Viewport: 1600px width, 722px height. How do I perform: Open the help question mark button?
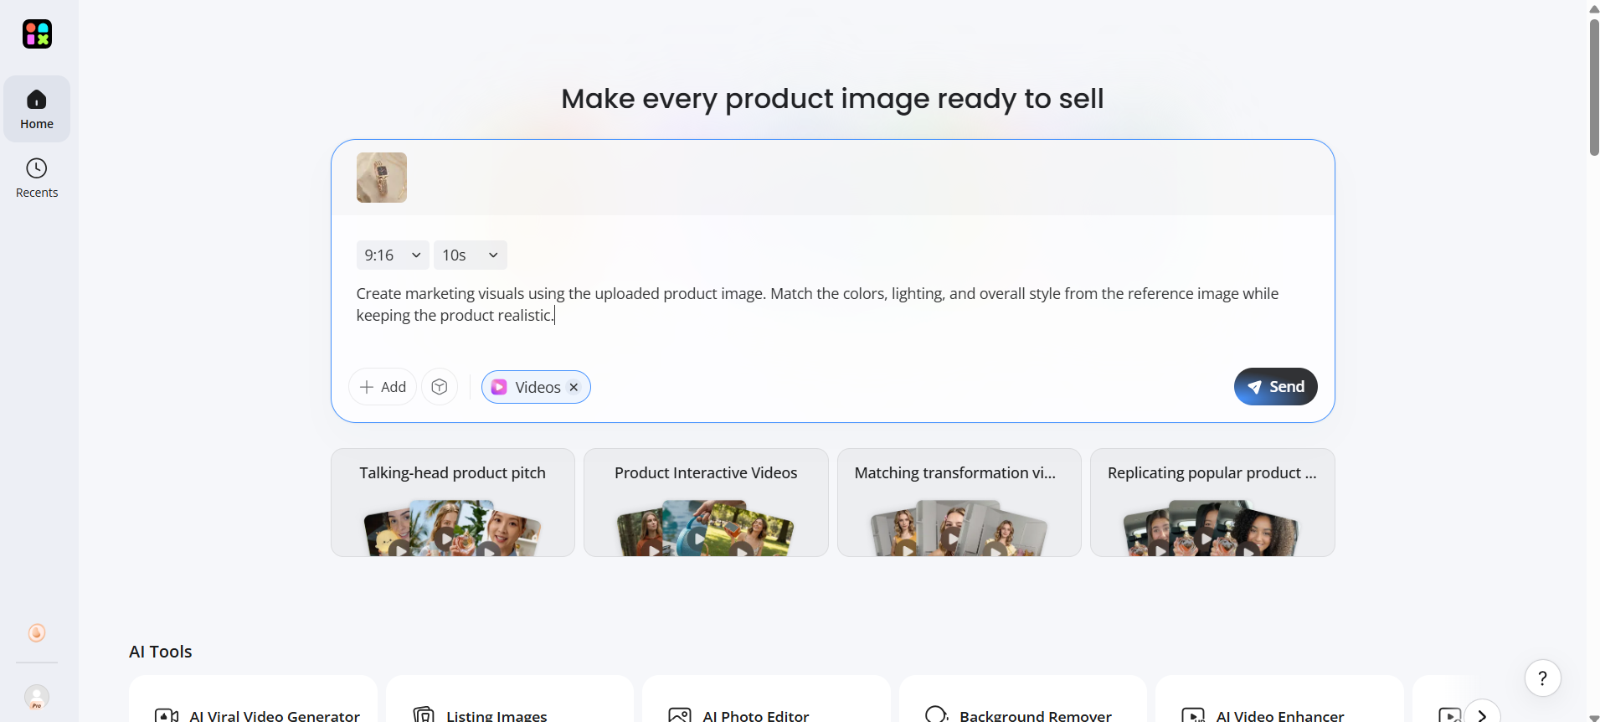point(1542,678)
